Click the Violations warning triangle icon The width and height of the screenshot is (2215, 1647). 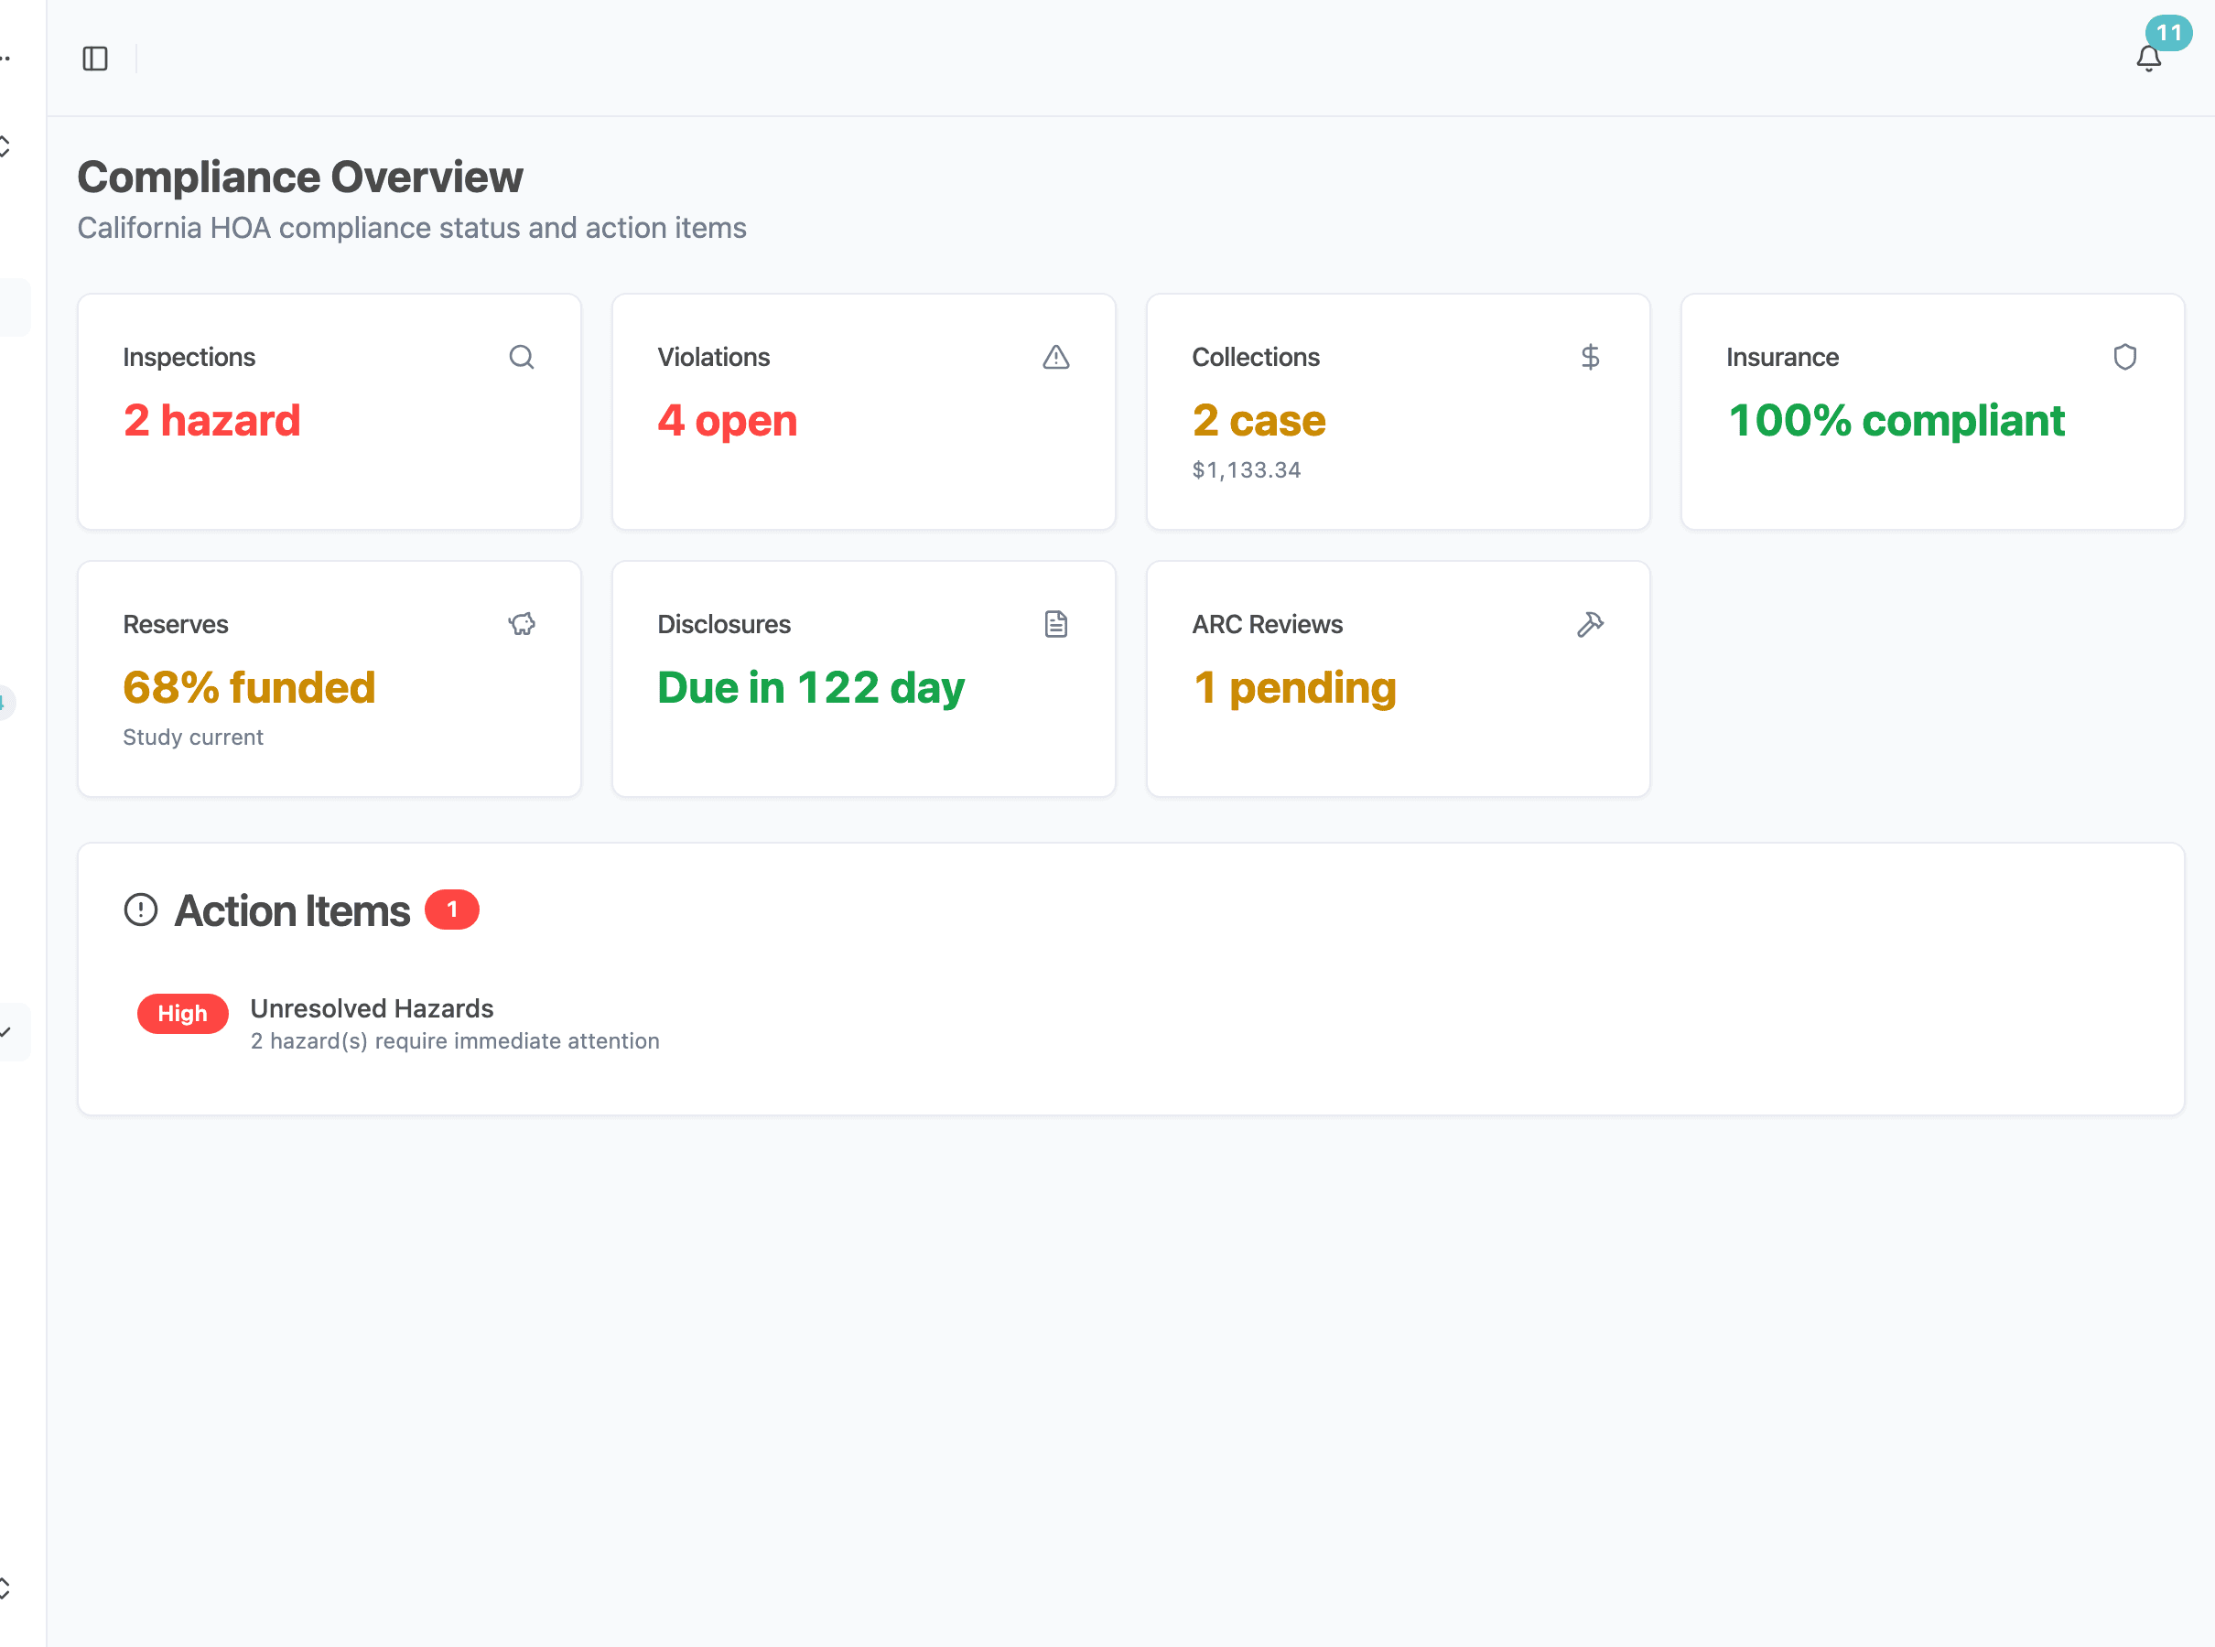(x=1057, y=357)
